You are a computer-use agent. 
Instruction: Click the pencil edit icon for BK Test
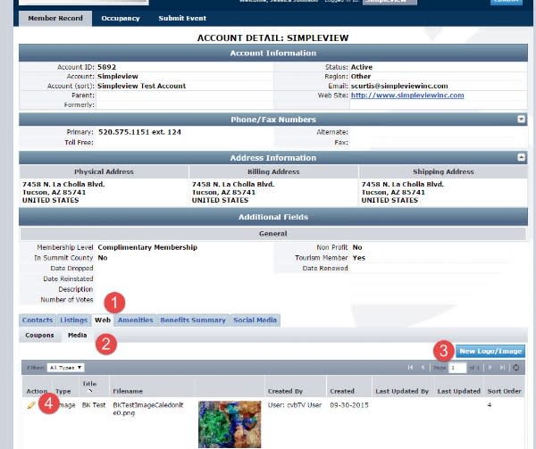click(x=31, y=405)
